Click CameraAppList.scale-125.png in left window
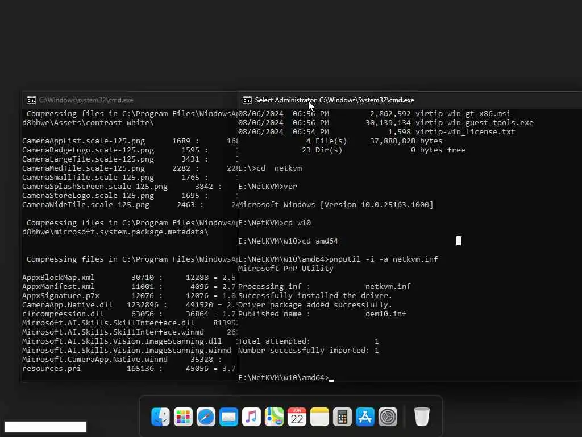 84,141
